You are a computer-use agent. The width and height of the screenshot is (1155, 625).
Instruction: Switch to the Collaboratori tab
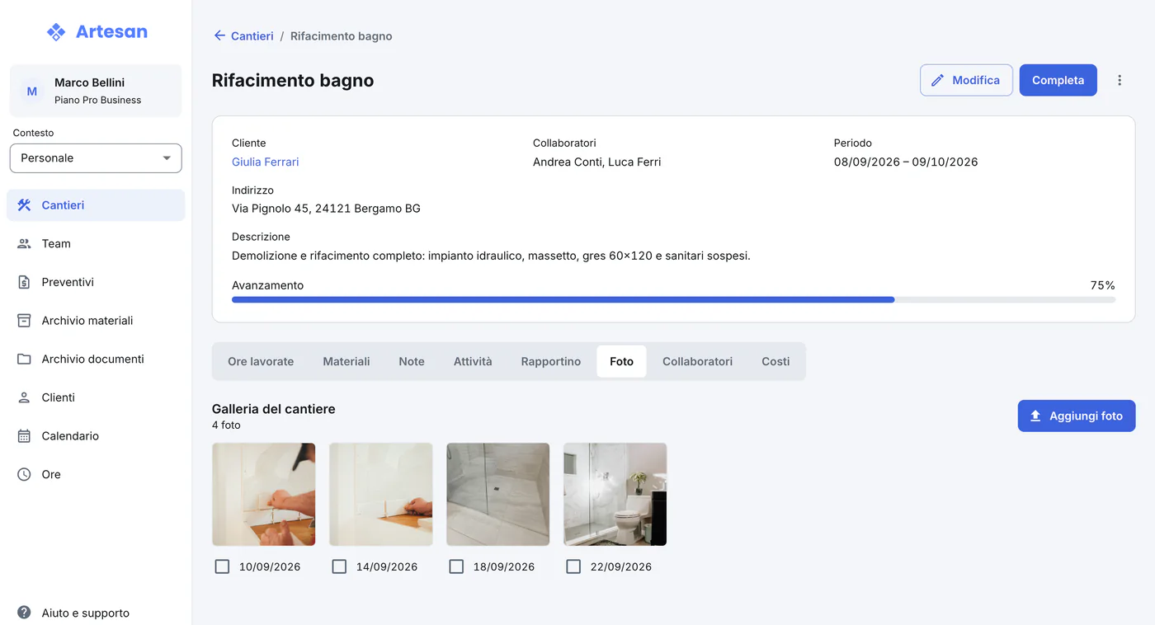[697, 361]
